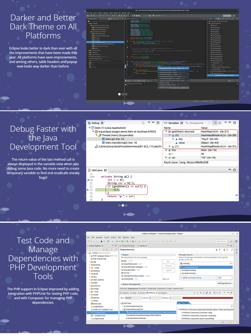Image resolution: width=251 pixels, height=336 pixels.
Task: Collapse All in Project Explorer toolbar
Action: pos(104,249)
